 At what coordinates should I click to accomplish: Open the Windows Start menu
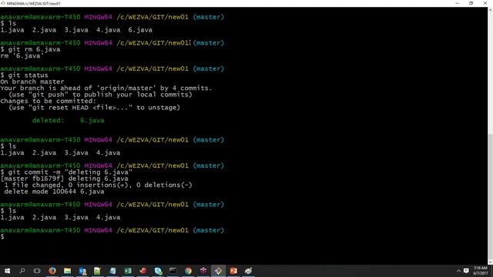(x=7, y=271)
